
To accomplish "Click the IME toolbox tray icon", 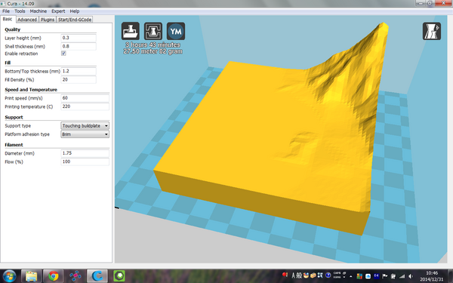I will [x=313, y=275].
